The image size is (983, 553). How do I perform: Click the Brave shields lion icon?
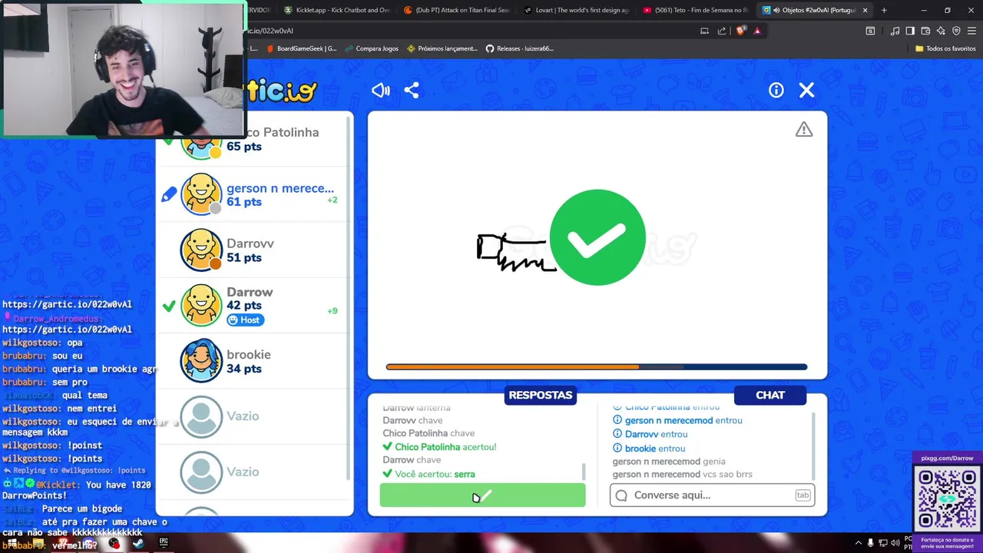click(x=740, y=31)
